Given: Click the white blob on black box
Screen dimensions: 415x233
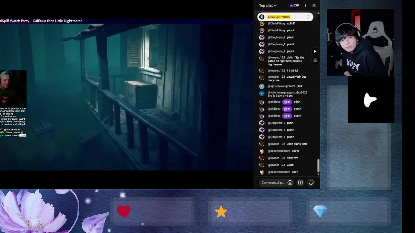Looking at the screenshot, I should pos(370,100).
